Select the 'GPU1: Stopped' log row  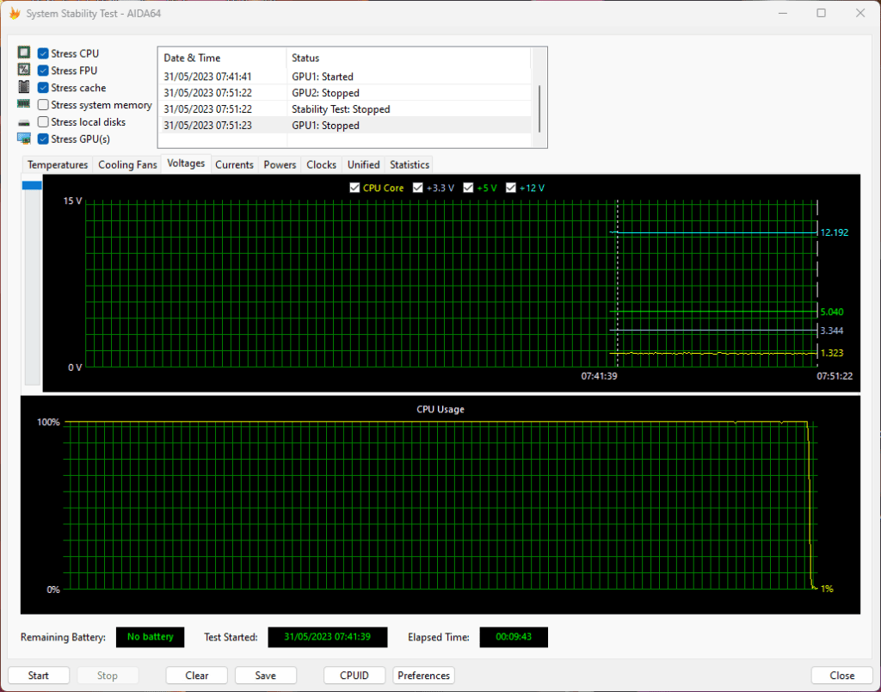tap(345, 126)
